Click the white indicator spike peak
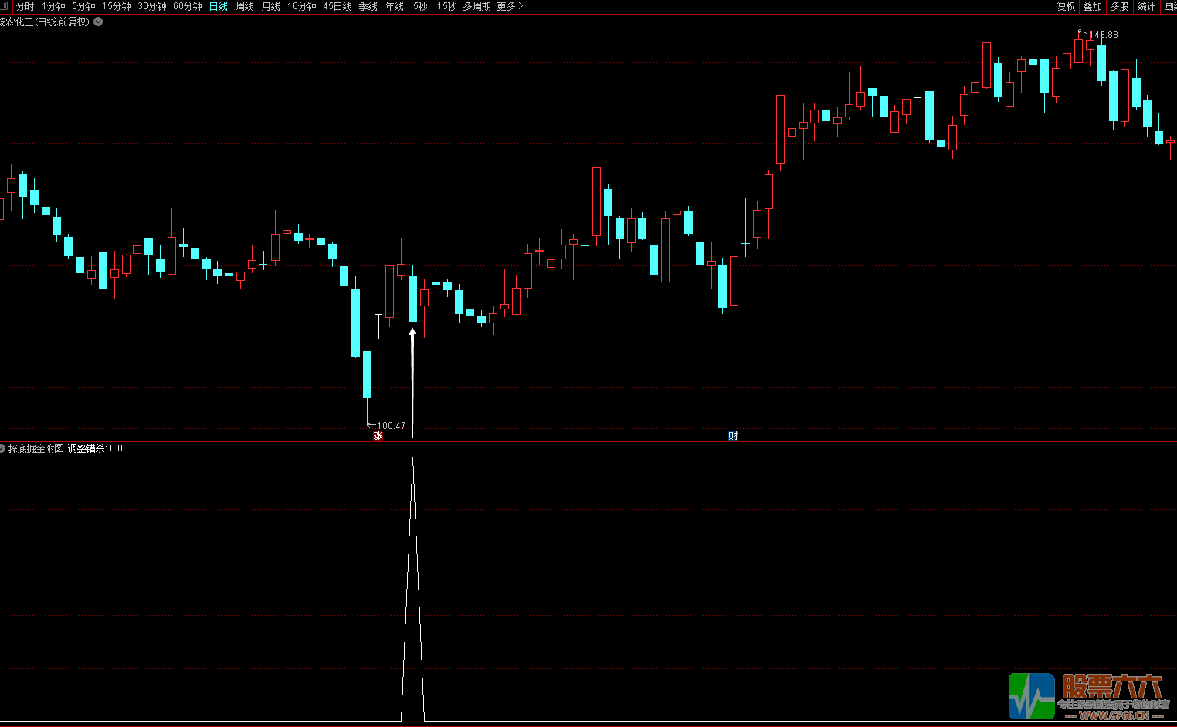 [412, 461]
